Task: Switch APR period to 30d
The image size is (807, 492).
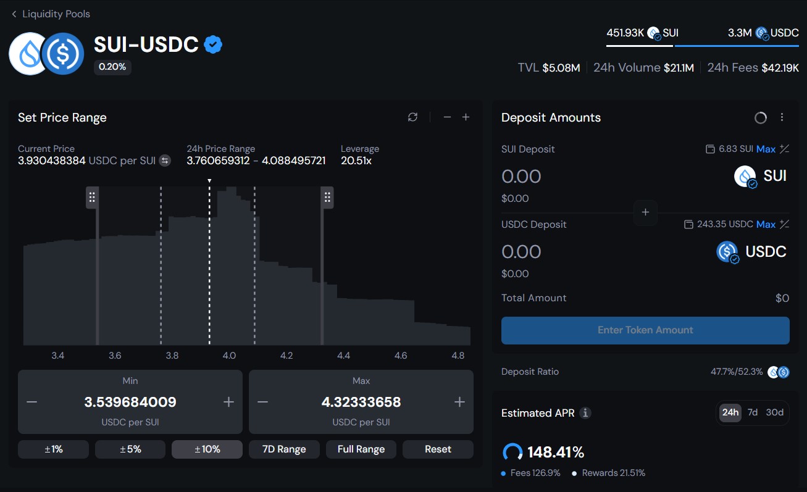Action: tap(774, 412)
